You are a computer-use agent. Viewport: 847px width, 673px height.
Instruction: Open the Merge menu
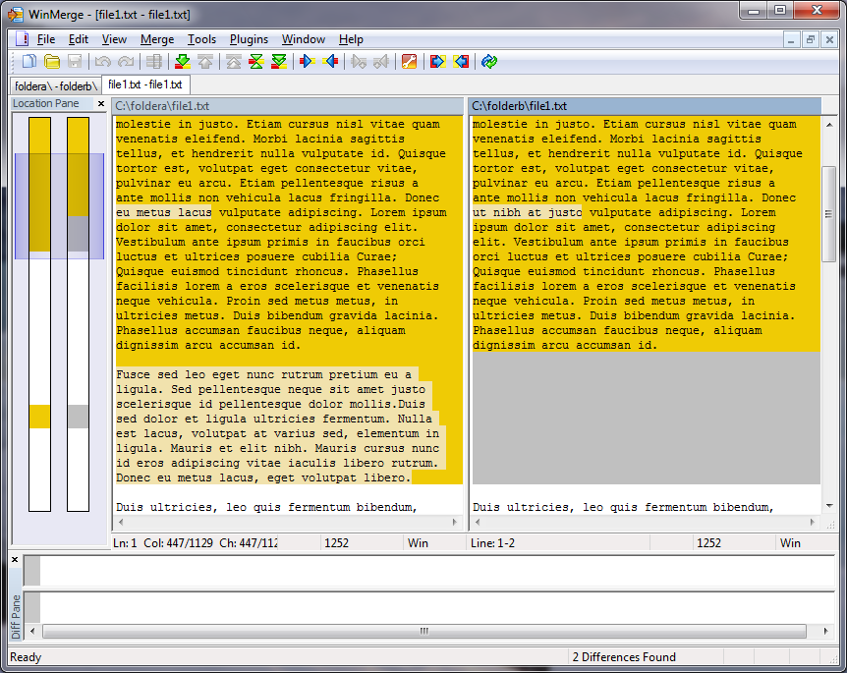(157, 39)
